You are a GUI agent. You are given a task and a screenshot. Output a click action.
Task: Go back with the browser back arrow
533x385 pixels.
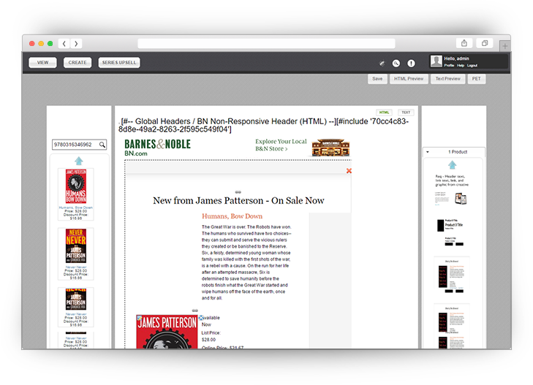coord(64,43)
